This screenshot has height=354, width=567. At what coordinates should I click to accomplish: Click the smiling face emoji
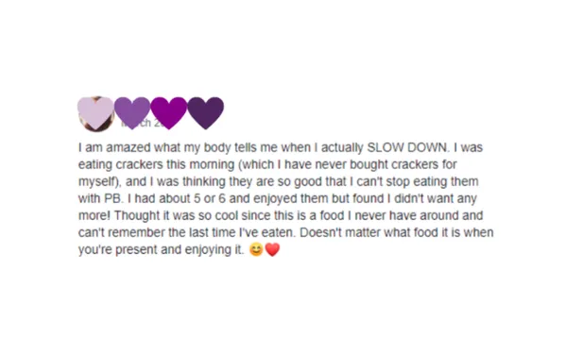point(256,249)
